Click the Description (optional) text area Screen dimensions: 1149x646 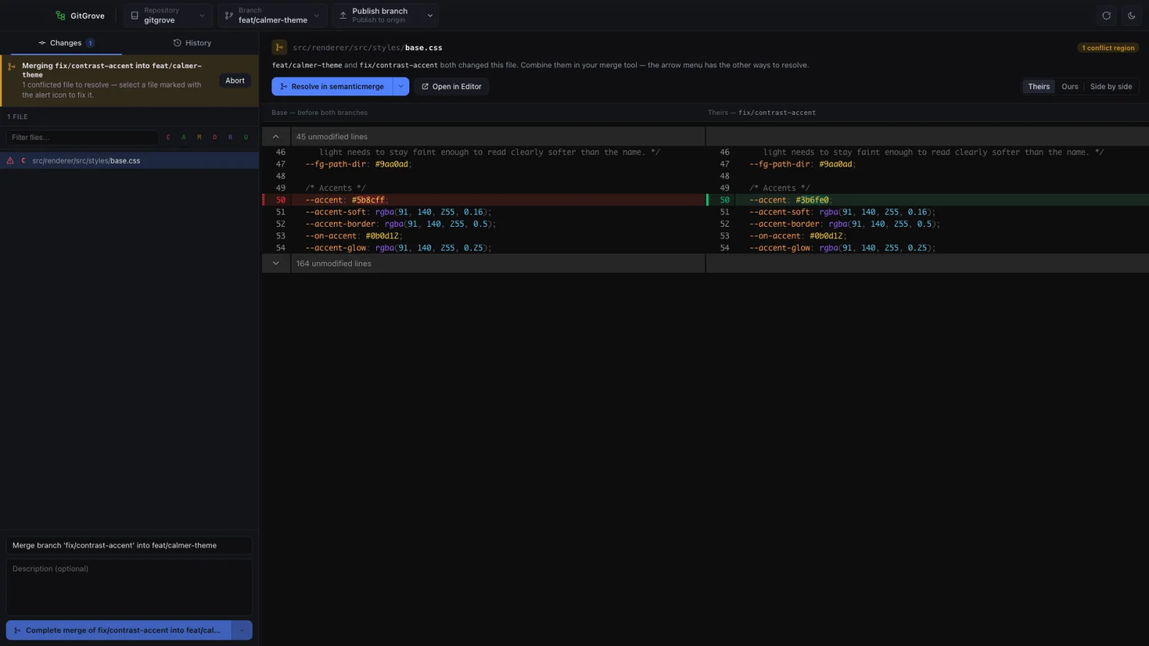[x=129, y=587]
